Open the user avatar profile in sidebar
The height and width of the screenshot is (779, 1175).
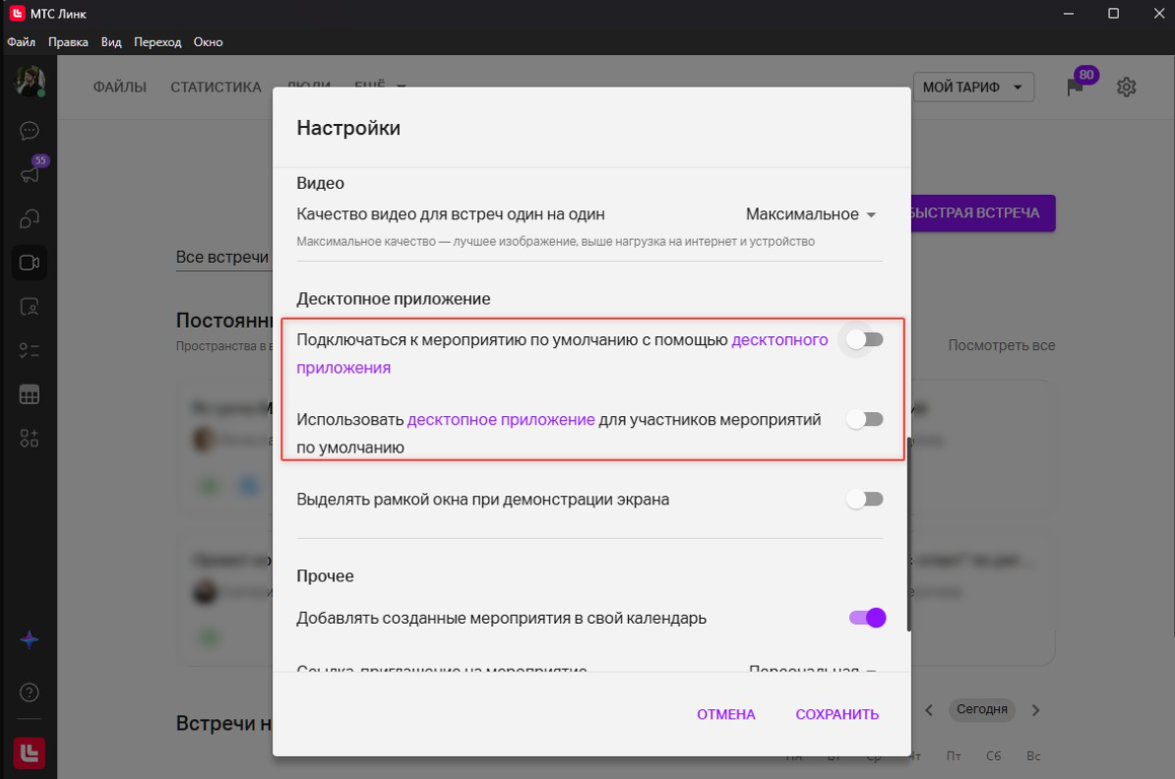tap(30, 81)
